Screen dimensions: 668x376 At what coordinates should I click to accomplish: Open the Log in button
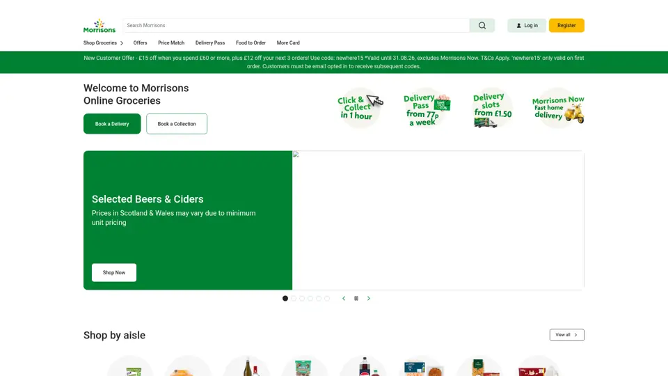[x=527, y=26]
